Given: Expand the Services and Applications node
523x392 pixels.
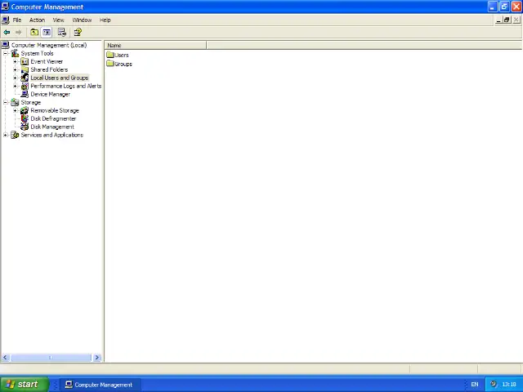Looking at the screenshot, I should 6,135.
